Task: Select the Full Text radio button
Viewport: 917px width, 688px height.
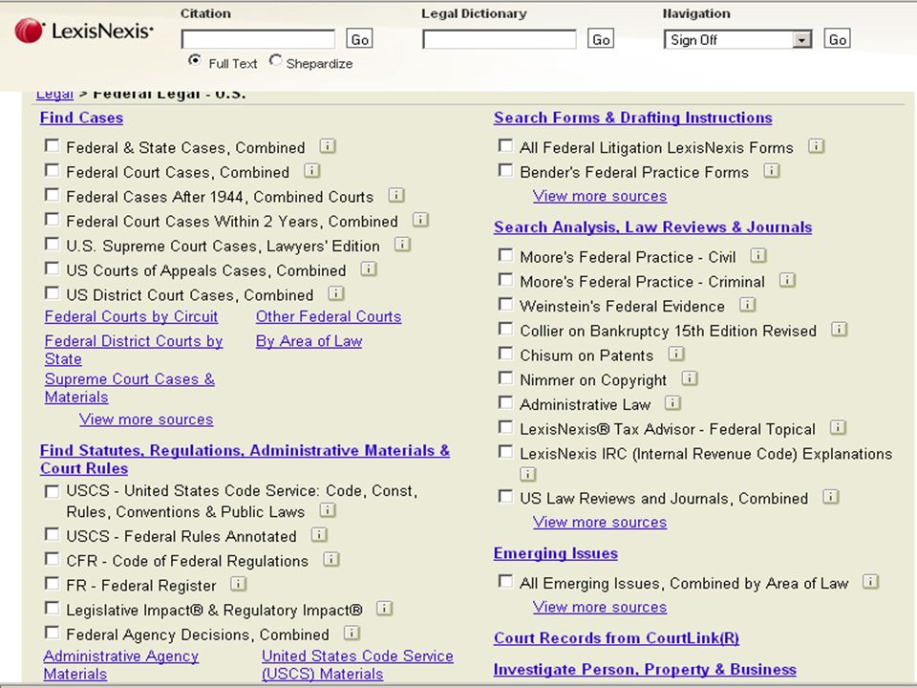Action: [195, 60]
